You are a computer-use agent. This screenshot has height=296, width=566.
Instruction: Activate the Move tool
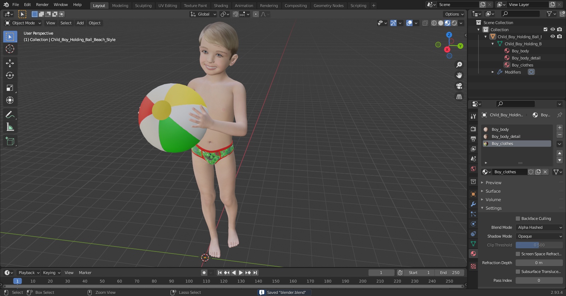pos(10,63)
